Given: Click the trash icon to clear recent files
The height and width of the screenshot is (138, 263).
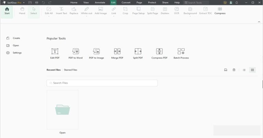Looking at the screenshot, I should pos(234,70).
